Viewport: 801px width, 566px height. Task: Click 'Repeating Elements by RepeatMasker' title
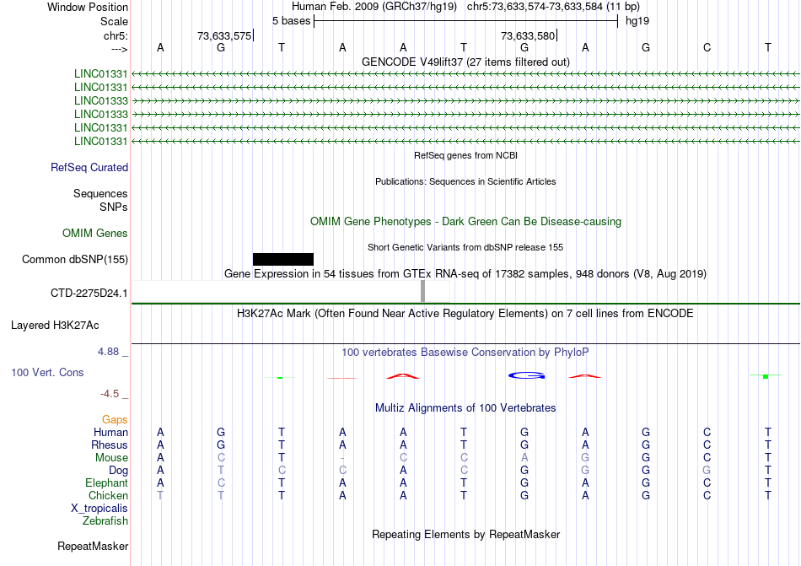465,534
